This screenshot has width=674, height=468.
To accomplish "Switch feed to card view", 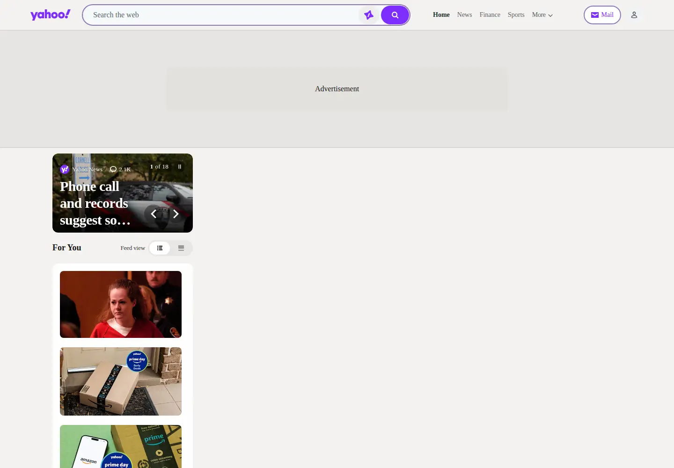I will click(181, 248).
